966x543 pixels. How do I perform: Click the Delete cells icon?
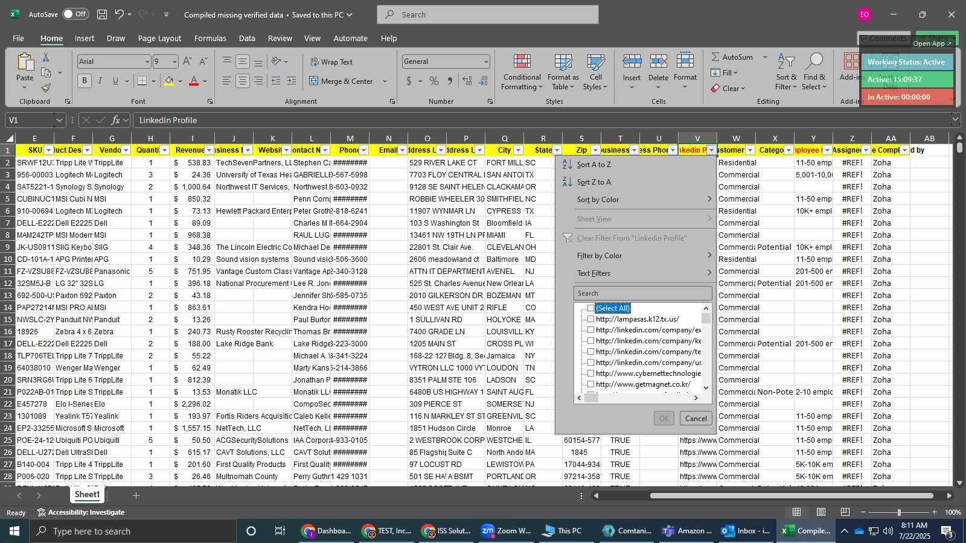(x=658, y=62)
